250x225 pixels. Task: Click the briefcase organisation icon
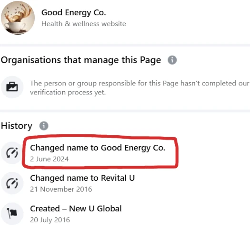(x=12, y=87)
